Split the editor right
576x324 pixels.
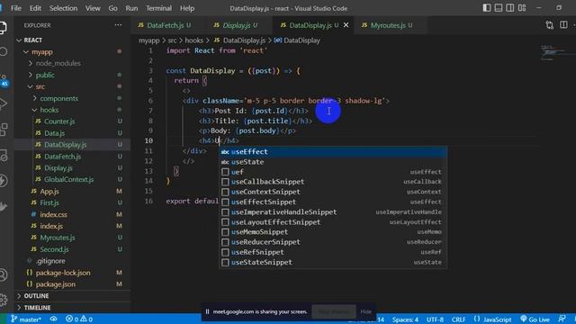[563, 25]
